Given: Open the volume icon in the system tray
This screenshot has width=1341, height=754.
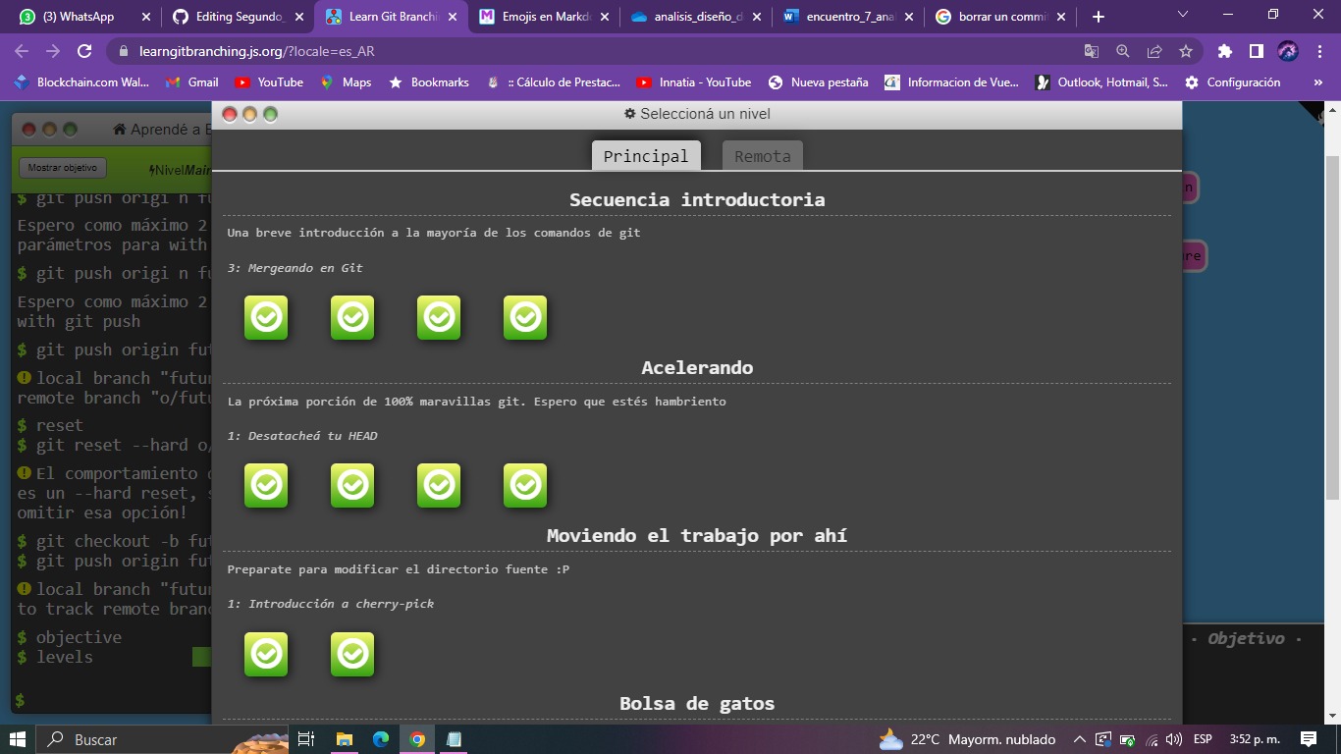Looking at the screenshot, I should click(1172, 739).
